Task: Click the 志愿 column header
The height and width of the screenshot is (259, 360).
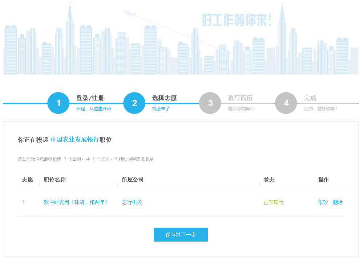Action: [x=28, y=180]
